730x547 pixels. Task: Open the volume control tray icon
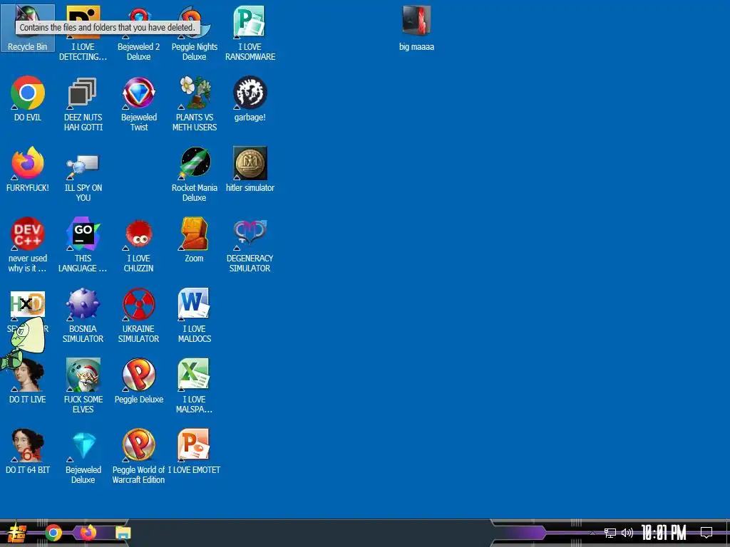pos(627,533)
